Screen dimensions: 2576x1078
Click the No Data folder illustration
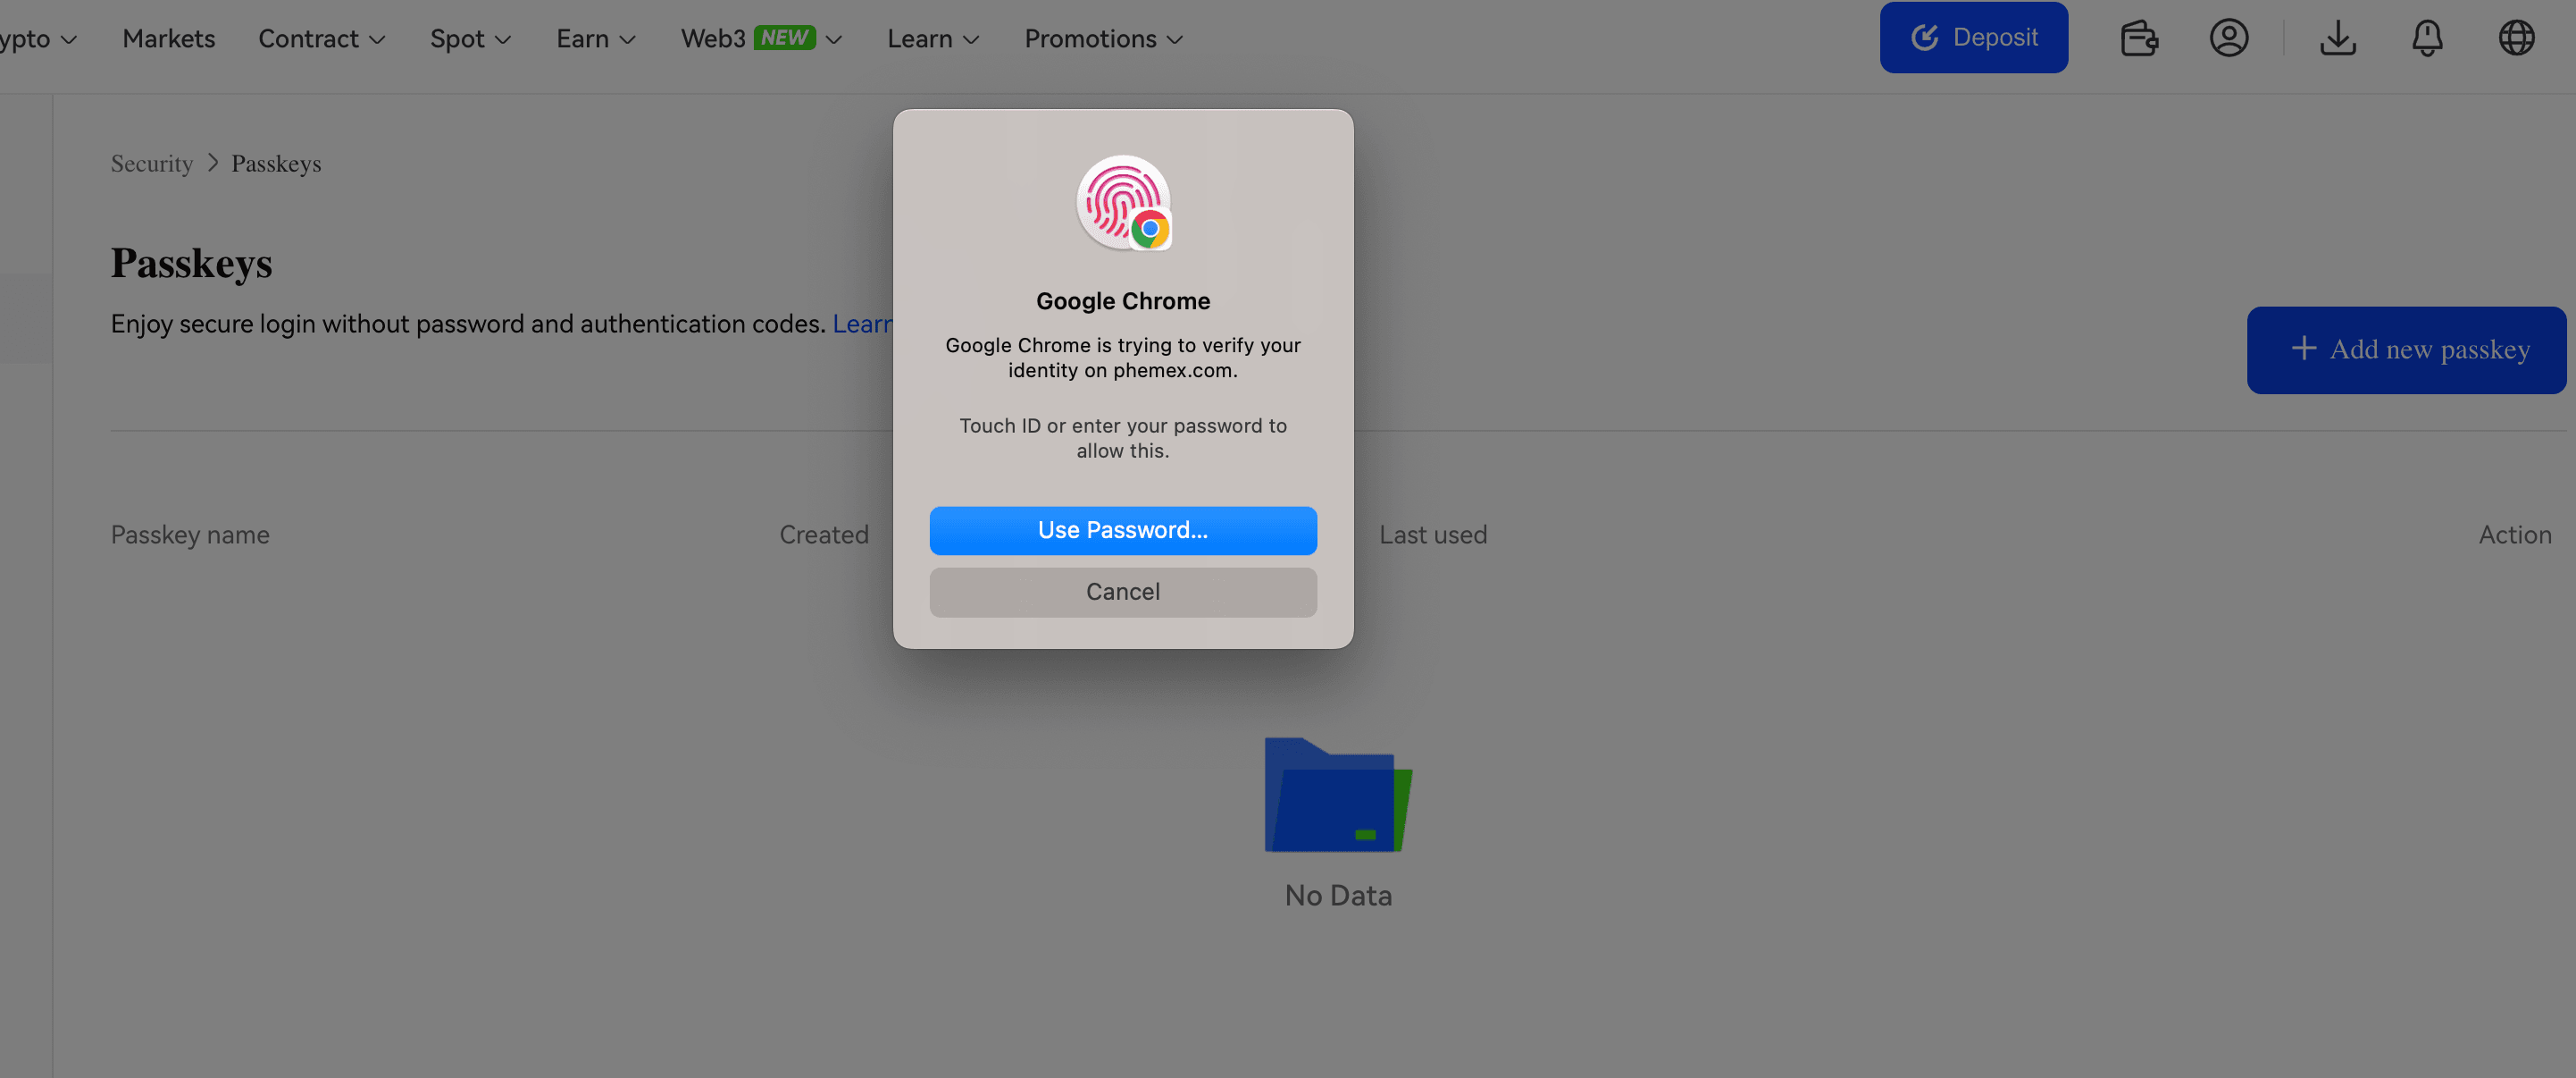click(1337, 795)
